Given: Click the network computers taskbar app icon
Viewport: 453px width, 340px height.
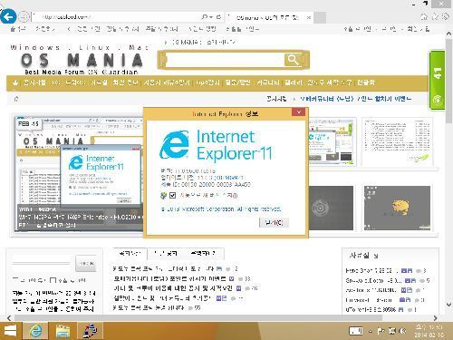Looking at the screenshot, I should [90, 331].
